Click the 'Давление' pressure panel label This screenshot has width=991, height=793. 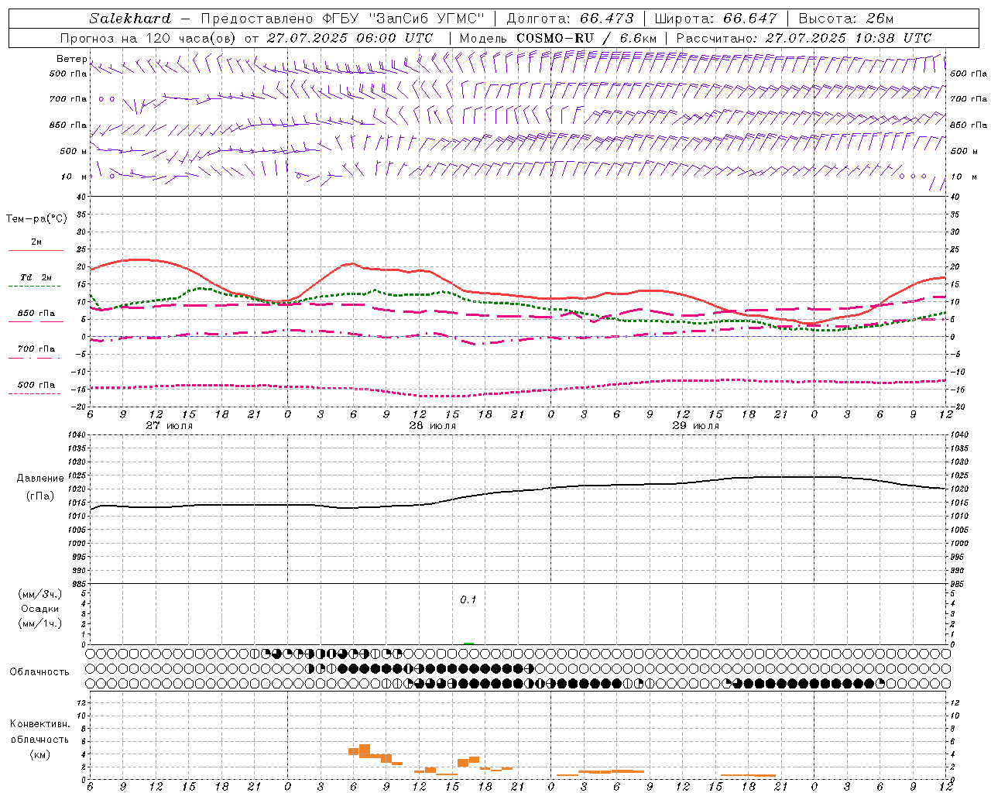(40, 479)
